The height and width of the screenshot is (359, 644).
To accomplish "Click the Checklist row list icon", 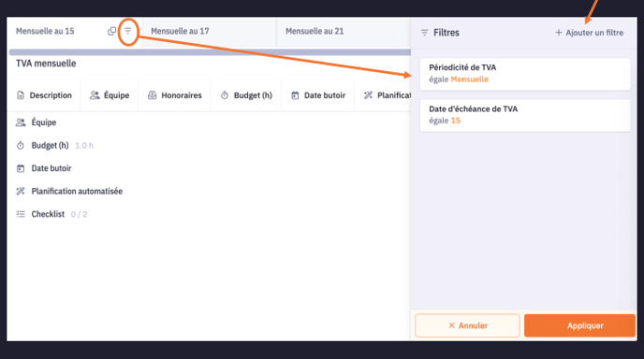I will coord(21,214).
